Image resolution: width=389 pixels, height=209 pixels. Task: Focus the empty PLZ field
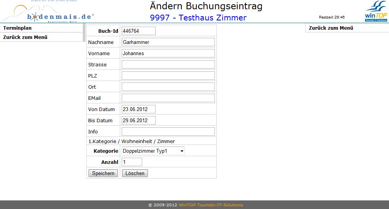pos(168,76)
